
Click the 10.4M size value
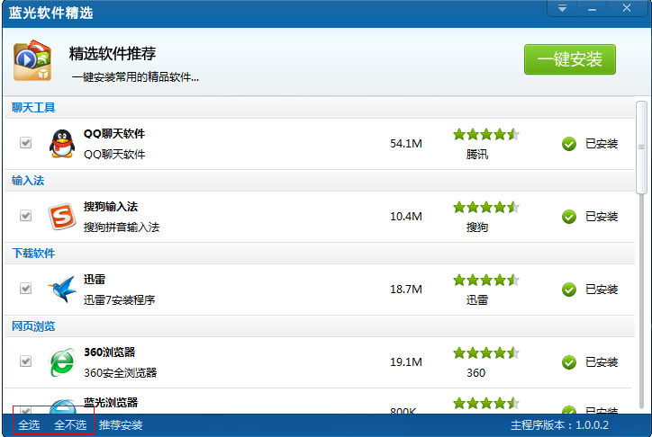point(406,216)
